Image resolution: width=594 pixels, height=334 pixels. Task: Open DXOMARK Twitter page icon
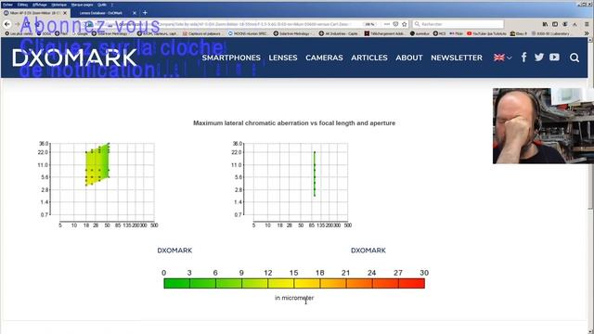539,58
